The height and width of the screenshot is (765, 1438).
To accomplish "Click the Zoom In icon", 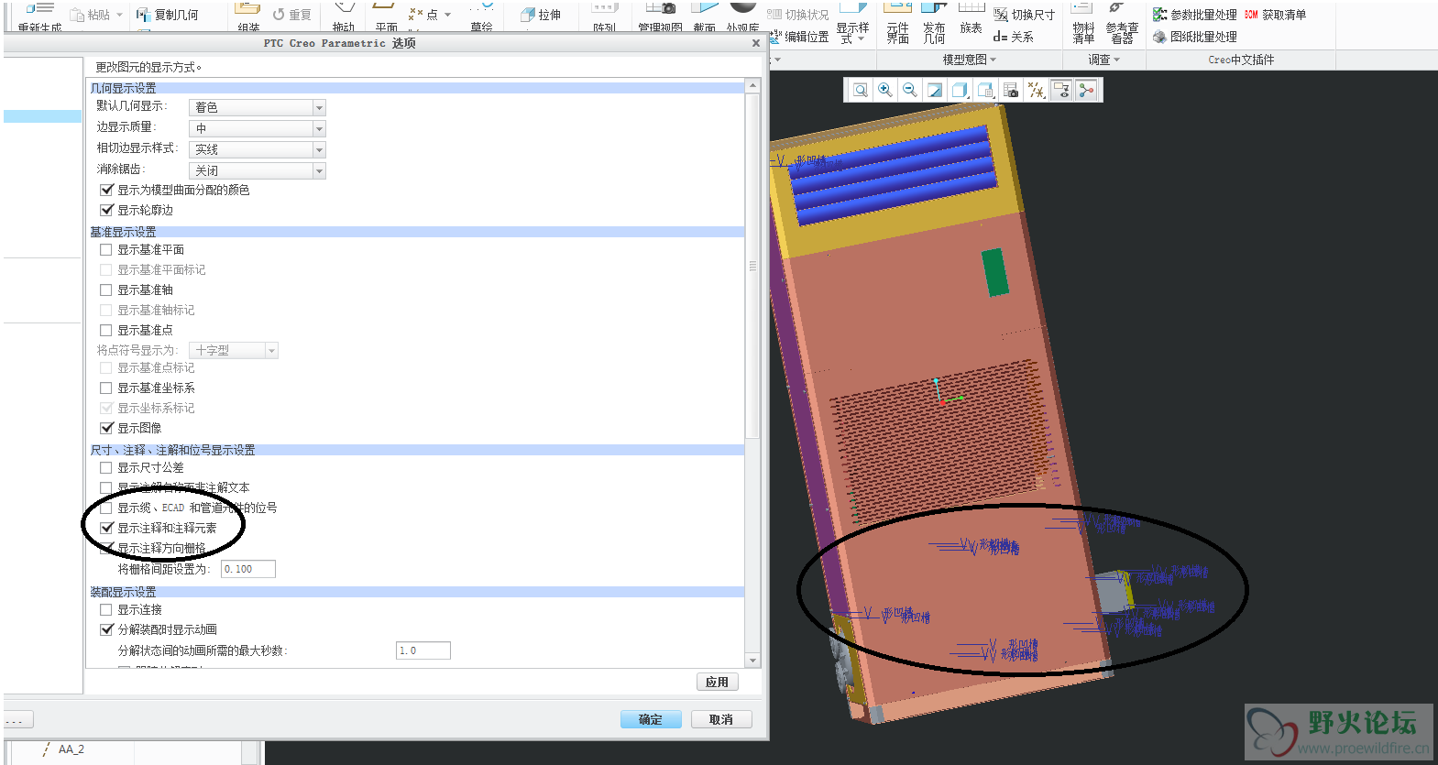I will coord(885,90).
